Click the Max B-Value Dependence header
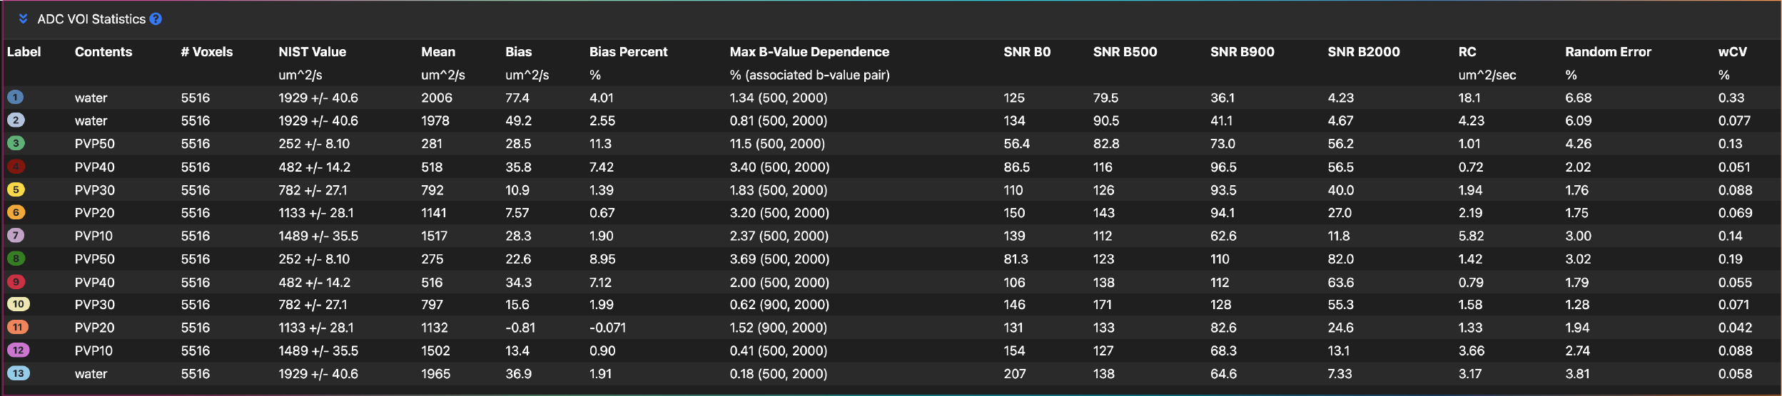Viewport: 1782px width, 396px height. tap(809, 52)
